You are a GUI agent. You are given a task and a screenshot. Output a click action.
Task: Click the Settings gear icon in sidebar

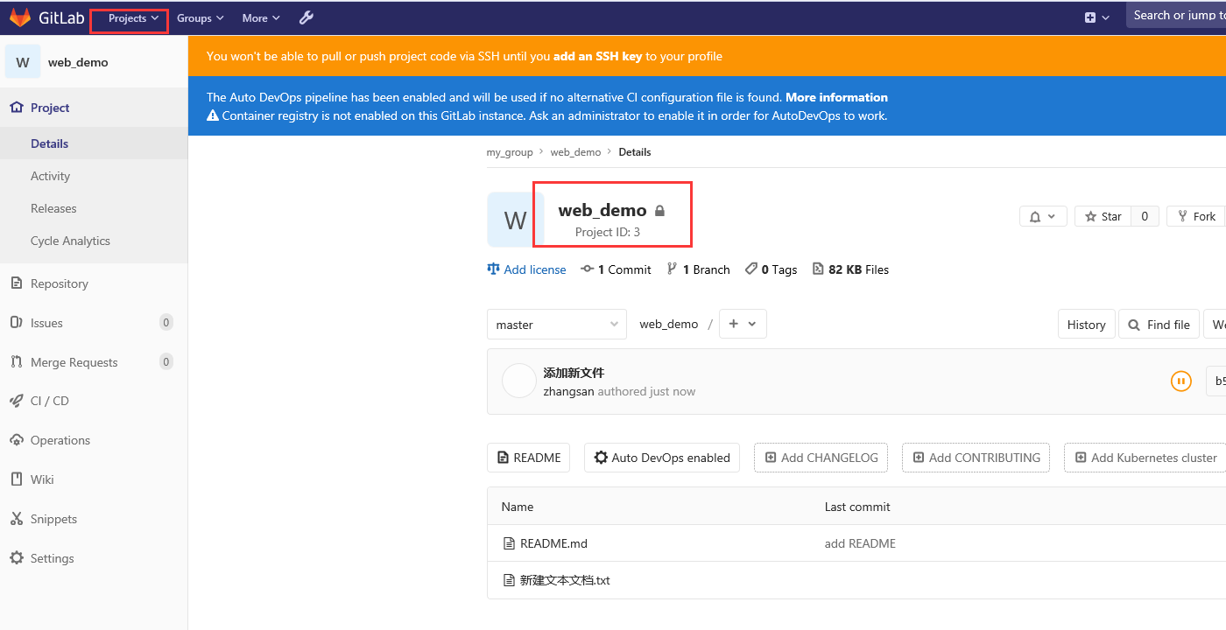tap(16, 558)
